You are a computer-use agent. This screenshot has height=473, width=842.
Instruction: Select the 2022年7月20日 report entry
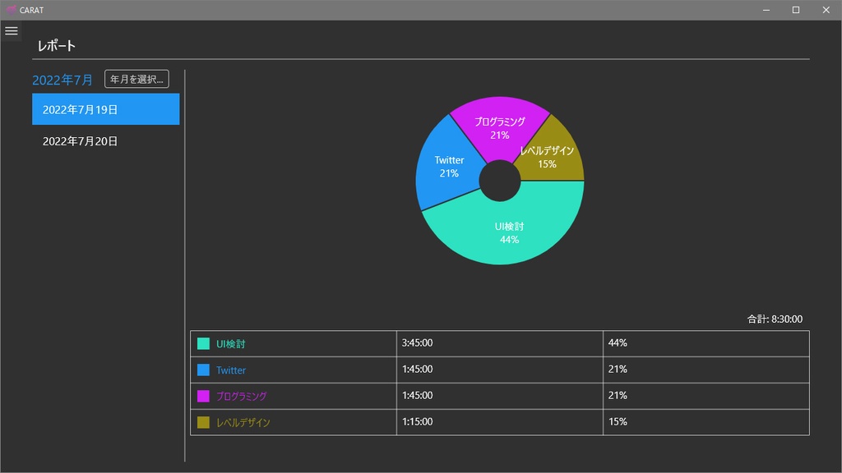[x=106, y=141]
